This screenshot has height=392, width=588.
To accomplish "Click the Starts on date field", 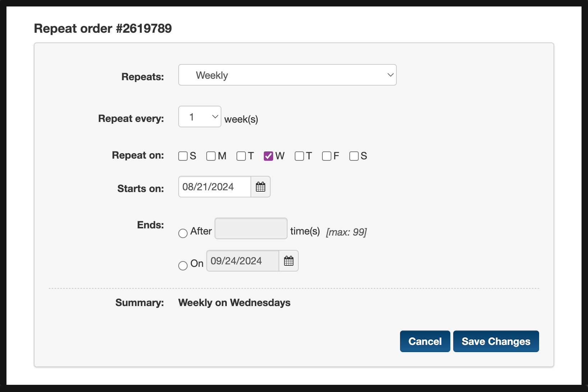I will pos(214,187).
